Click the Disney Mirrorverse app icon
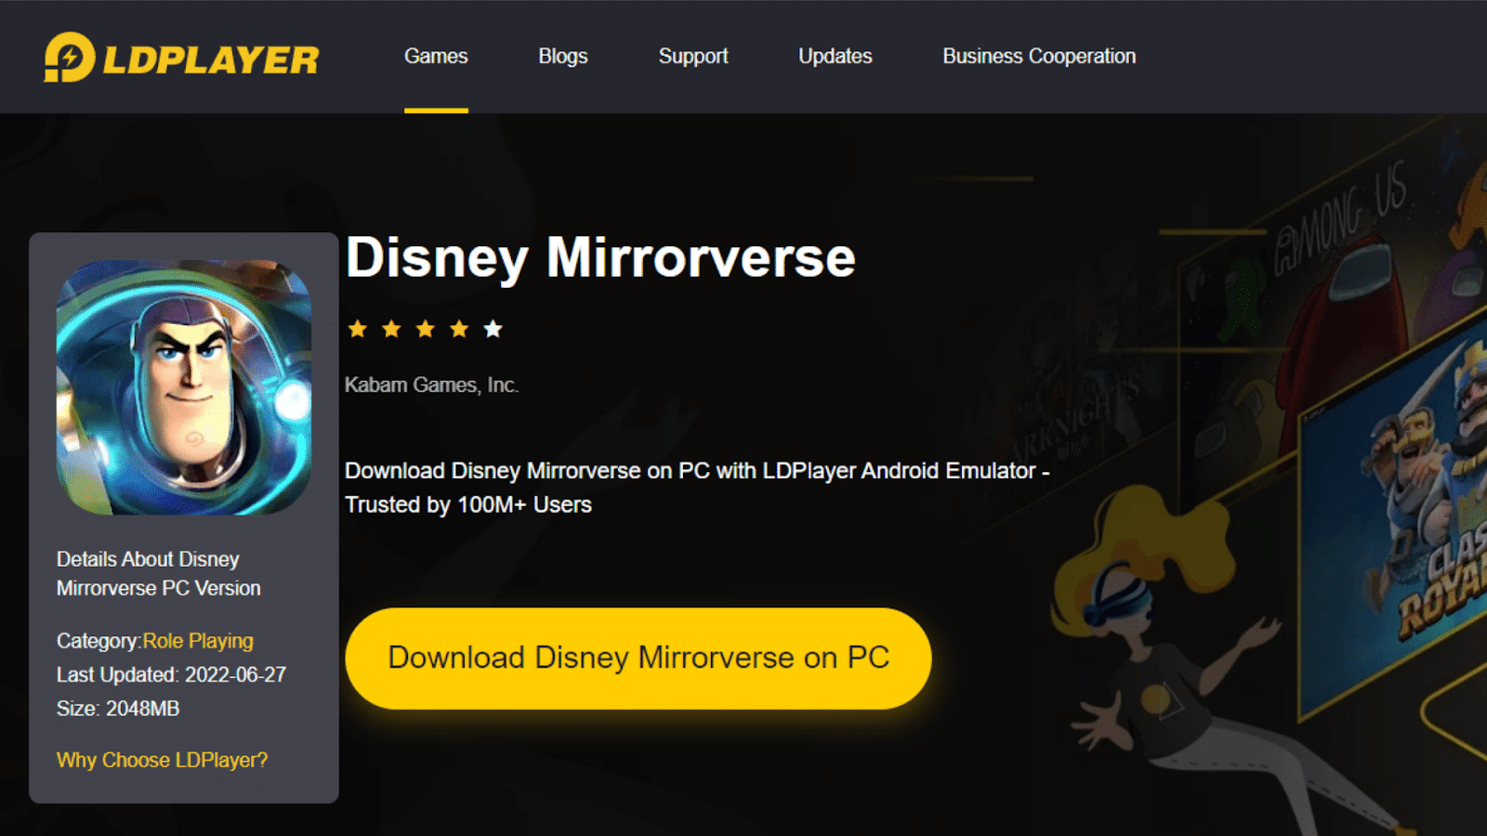The width and height of the screenshot is (1487, 836). pyautogui.click(x=184, y=387)
